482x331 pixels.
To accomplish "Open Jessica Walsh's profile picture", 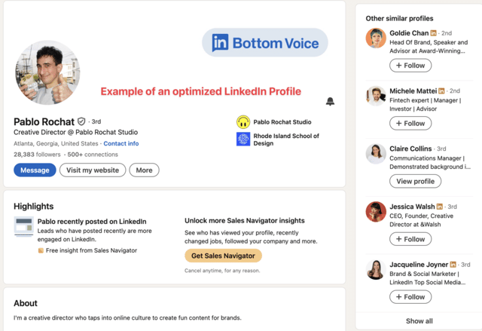I will [x=376, y=212].
